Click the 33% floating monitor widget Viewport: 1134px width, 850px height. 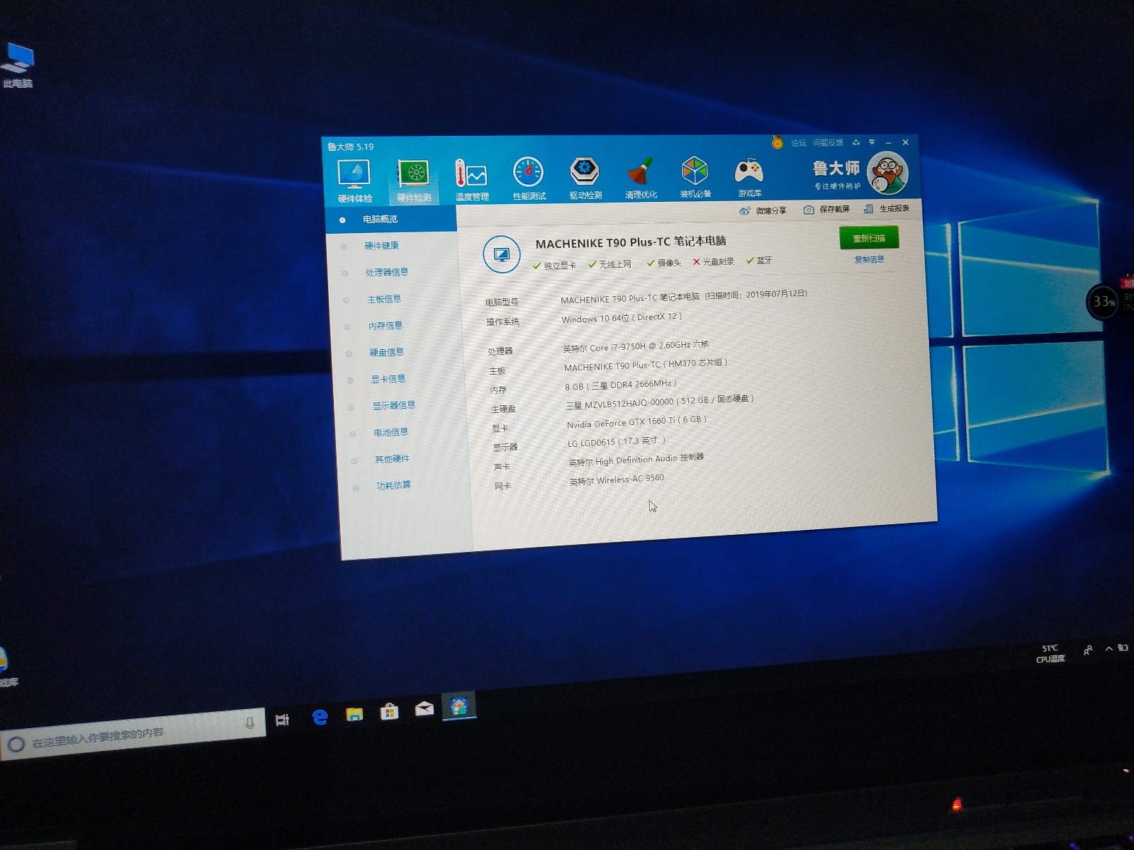click(1104, 302)
